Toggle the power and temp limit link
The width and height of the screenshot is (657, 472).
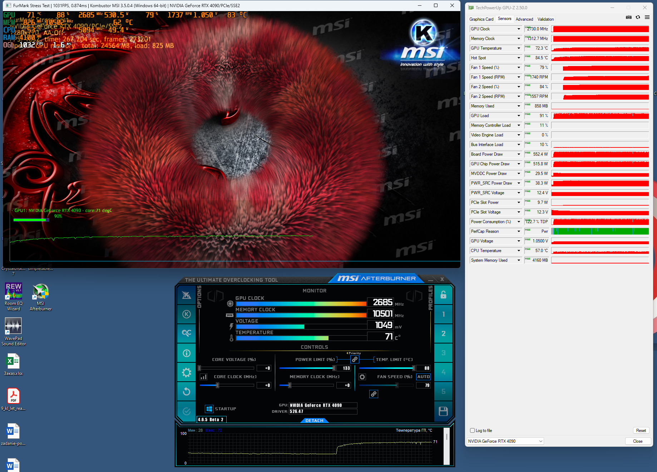coord(355,360)
